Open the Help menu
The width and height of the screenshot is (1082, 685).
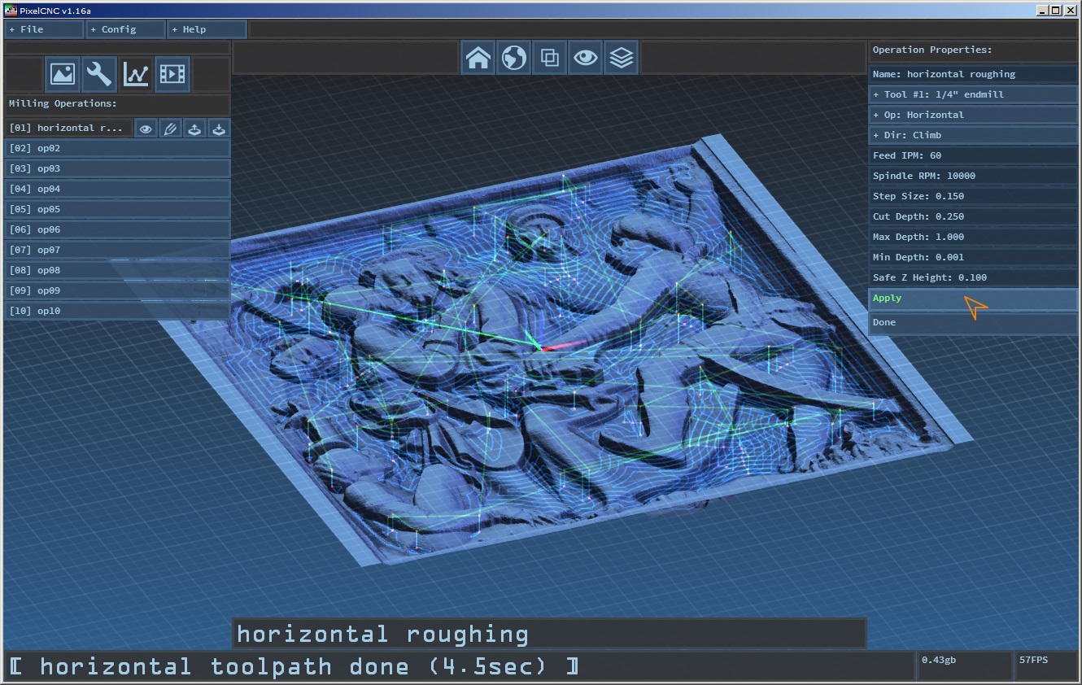[207, 29]
